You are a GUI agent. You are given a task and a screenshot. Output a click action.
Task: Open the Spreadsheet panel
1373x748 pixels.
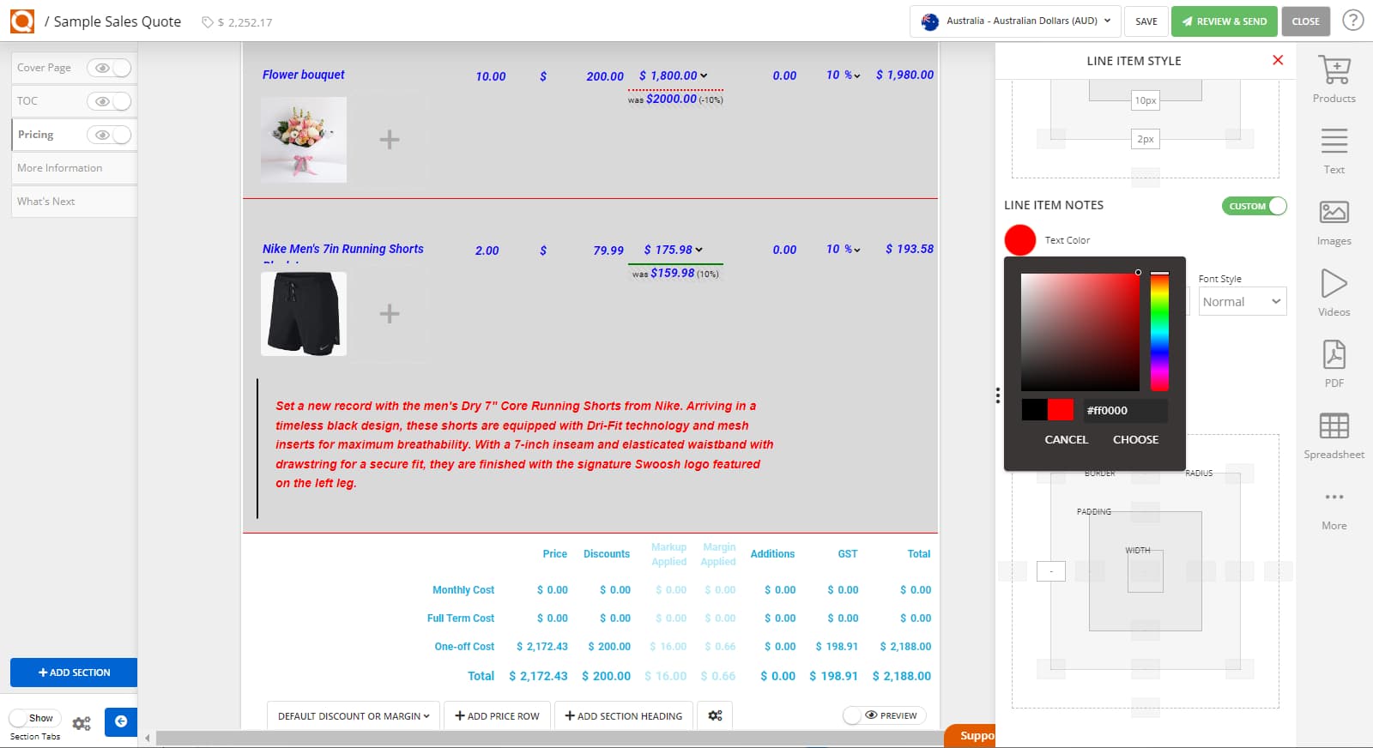coord(1334,436)
